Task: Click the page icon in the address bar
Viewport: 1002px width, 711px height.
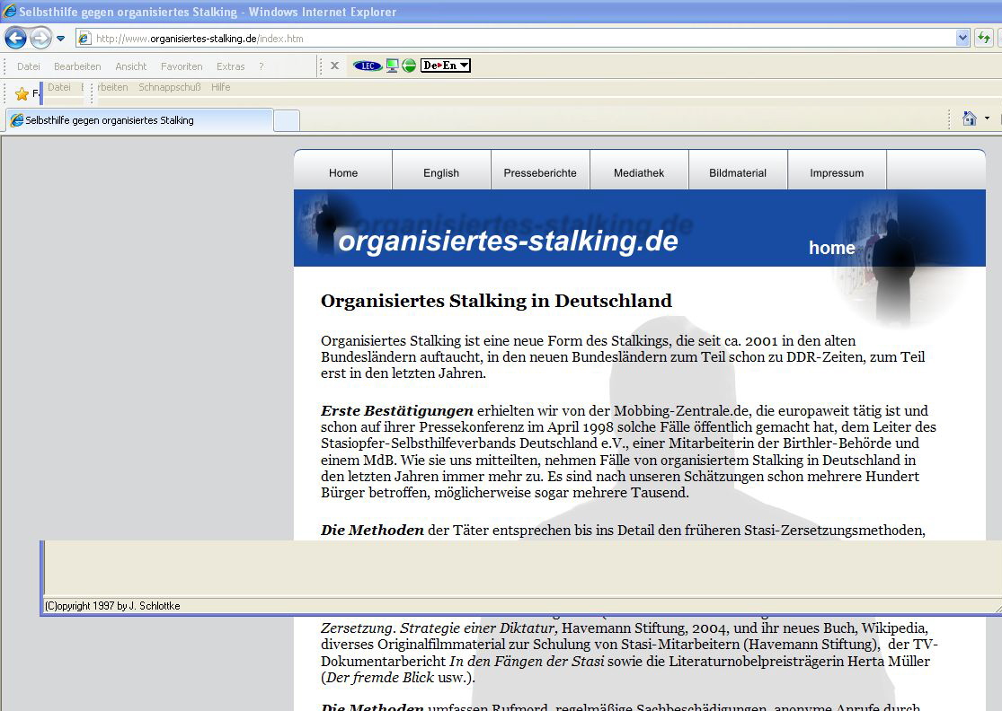Action: (x=83, y=38)
